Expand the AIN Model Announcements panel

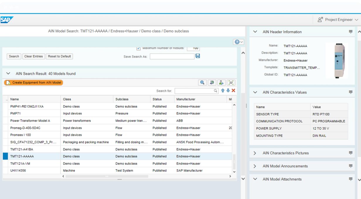tap(255, 166)
